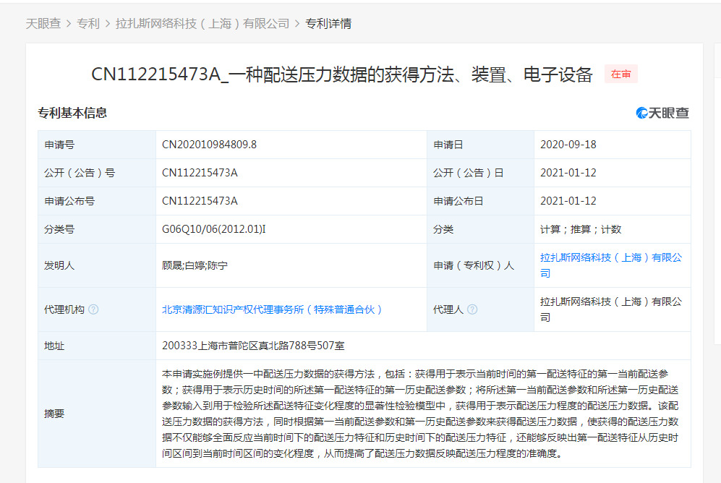Click the 申请号 label cell

97,145
